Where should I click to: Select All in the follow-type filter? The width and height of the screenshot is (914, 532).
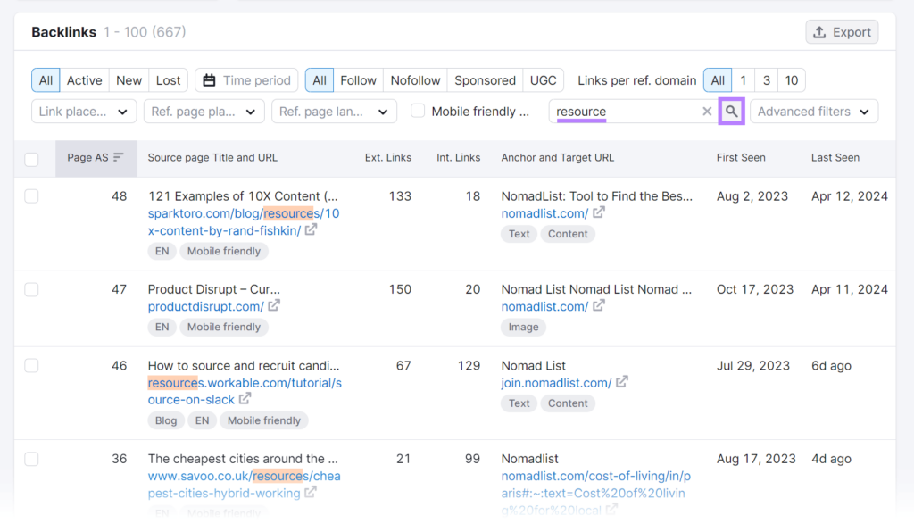320,80
